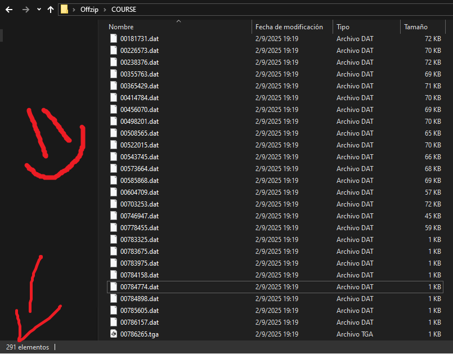Click the file name 00786265.tga
Screen dimensions: 453x354
140,334
